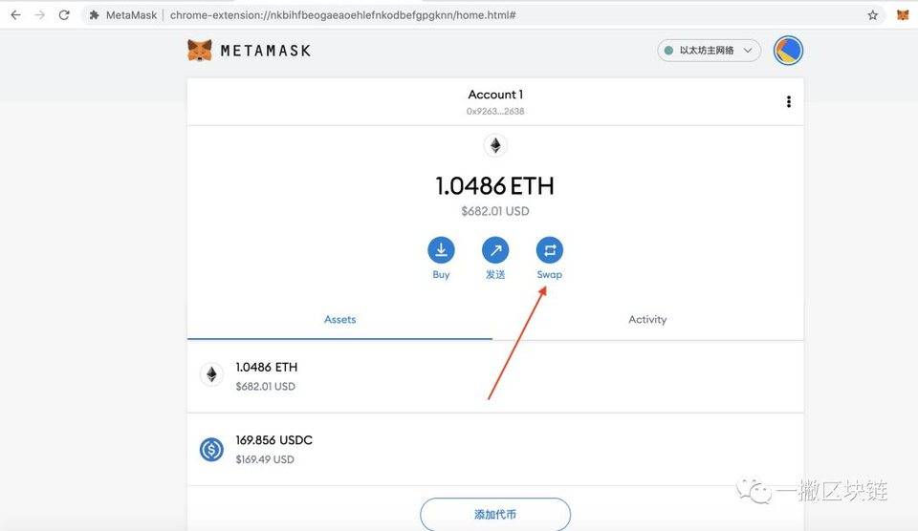Click the $682.01 USD balance under ETH total
The height and width of the screenshot is (531, 918).
point(495,211)
